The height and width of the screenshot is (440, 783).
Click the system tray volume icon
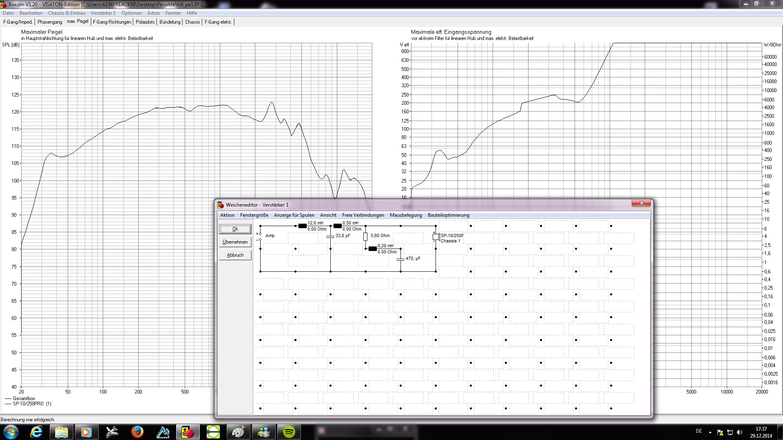click(x=740, y=432)
